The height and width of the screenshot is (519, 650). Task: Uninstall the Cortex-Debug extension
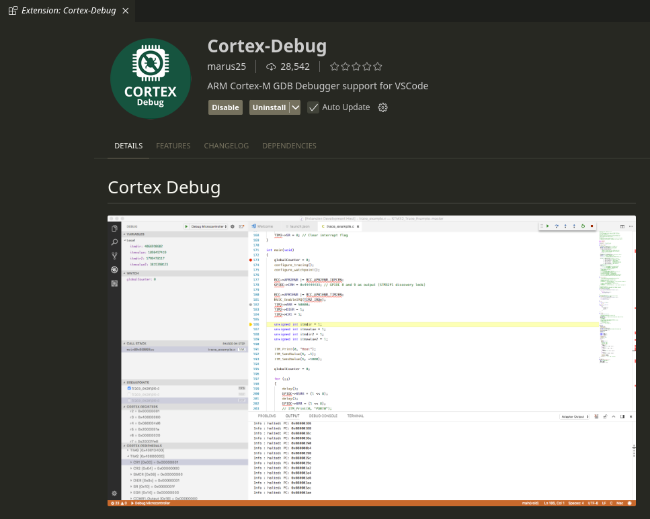269,107
